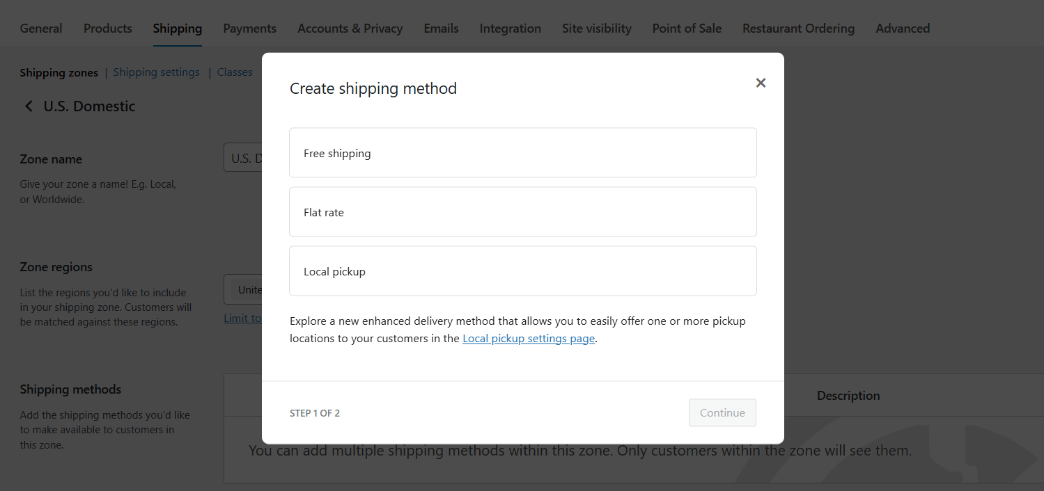The height and width of the screenshot is (491, 1044).
Task: Select the Shipping zones section
Action: 59,72
